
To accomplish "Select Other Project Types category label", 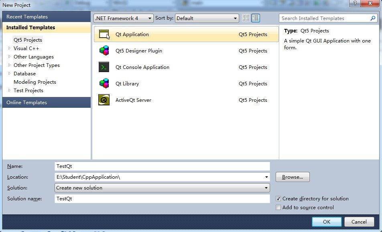I will click(37, 65).
